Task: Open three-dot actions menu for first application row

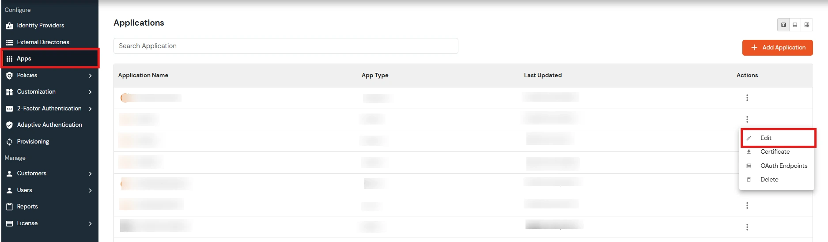Action: coord(747,98)
